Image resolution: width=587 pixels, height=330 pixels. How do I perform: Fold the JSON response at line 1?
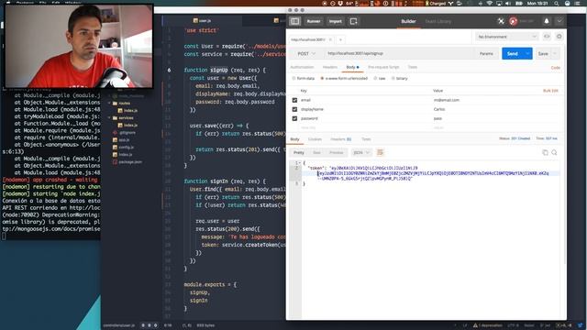tap(300, 163)
